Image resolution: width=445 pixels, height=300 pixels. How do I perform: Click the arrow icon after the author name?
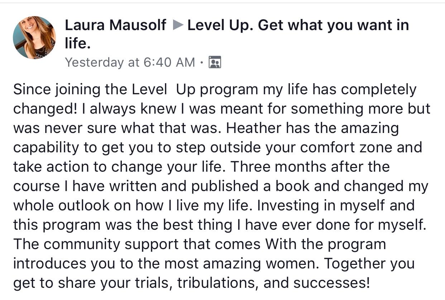(177, 26)
